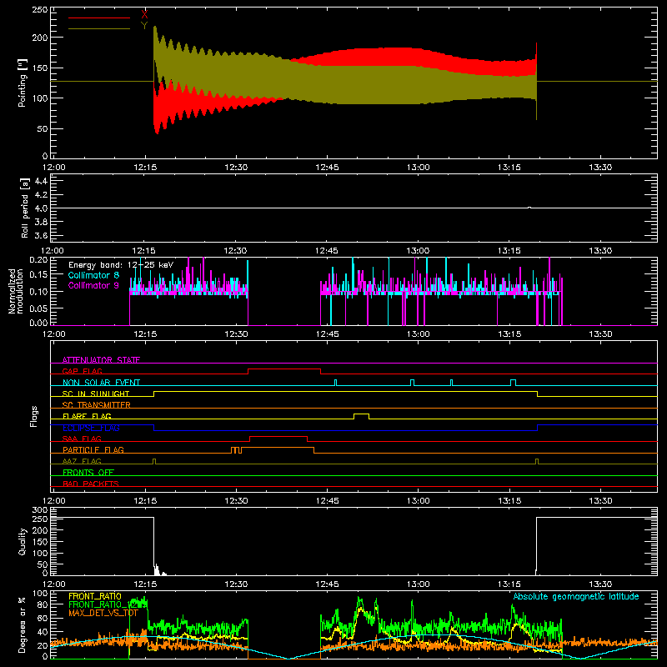
Task: Select the PARTICLE_FLAG label
Action: [93, 450]
